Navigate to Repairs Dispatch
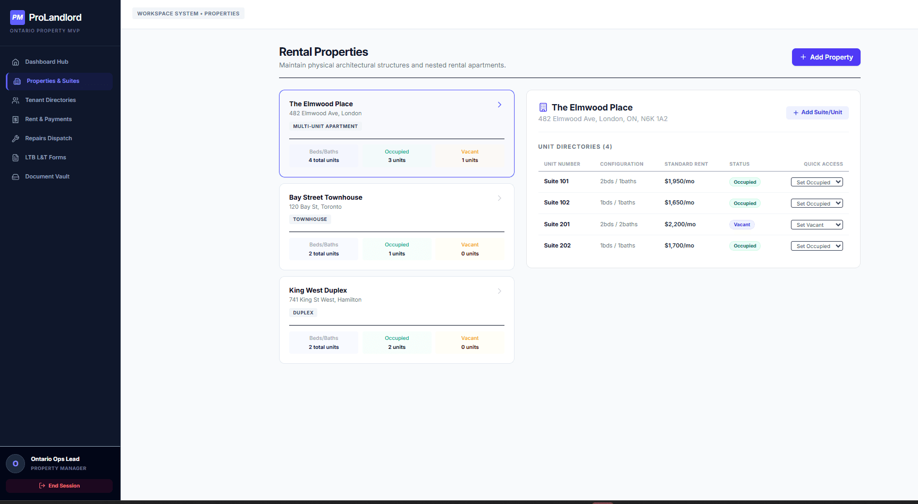918x504 pixels. tap(60, 139)
